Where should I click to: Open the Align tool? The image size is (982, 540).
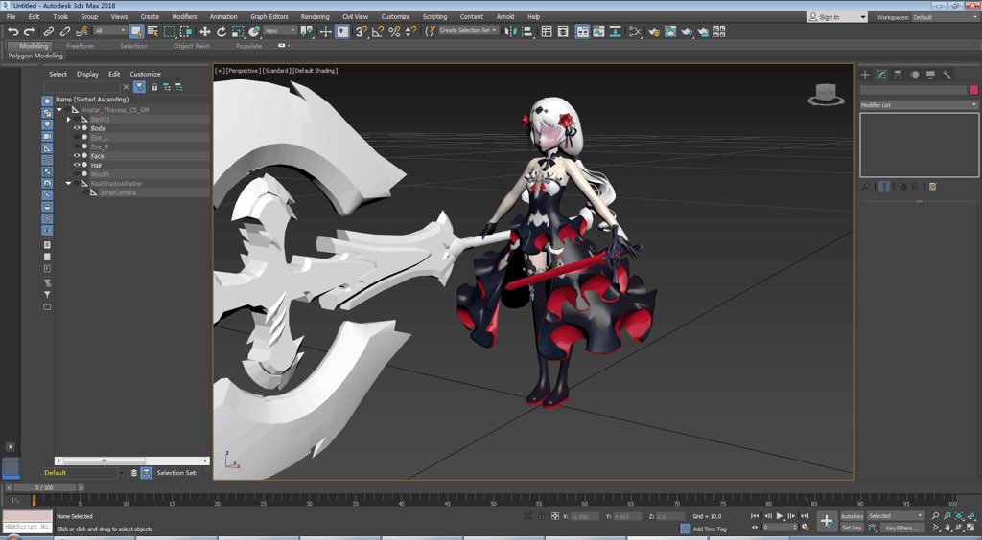point(527,32)
